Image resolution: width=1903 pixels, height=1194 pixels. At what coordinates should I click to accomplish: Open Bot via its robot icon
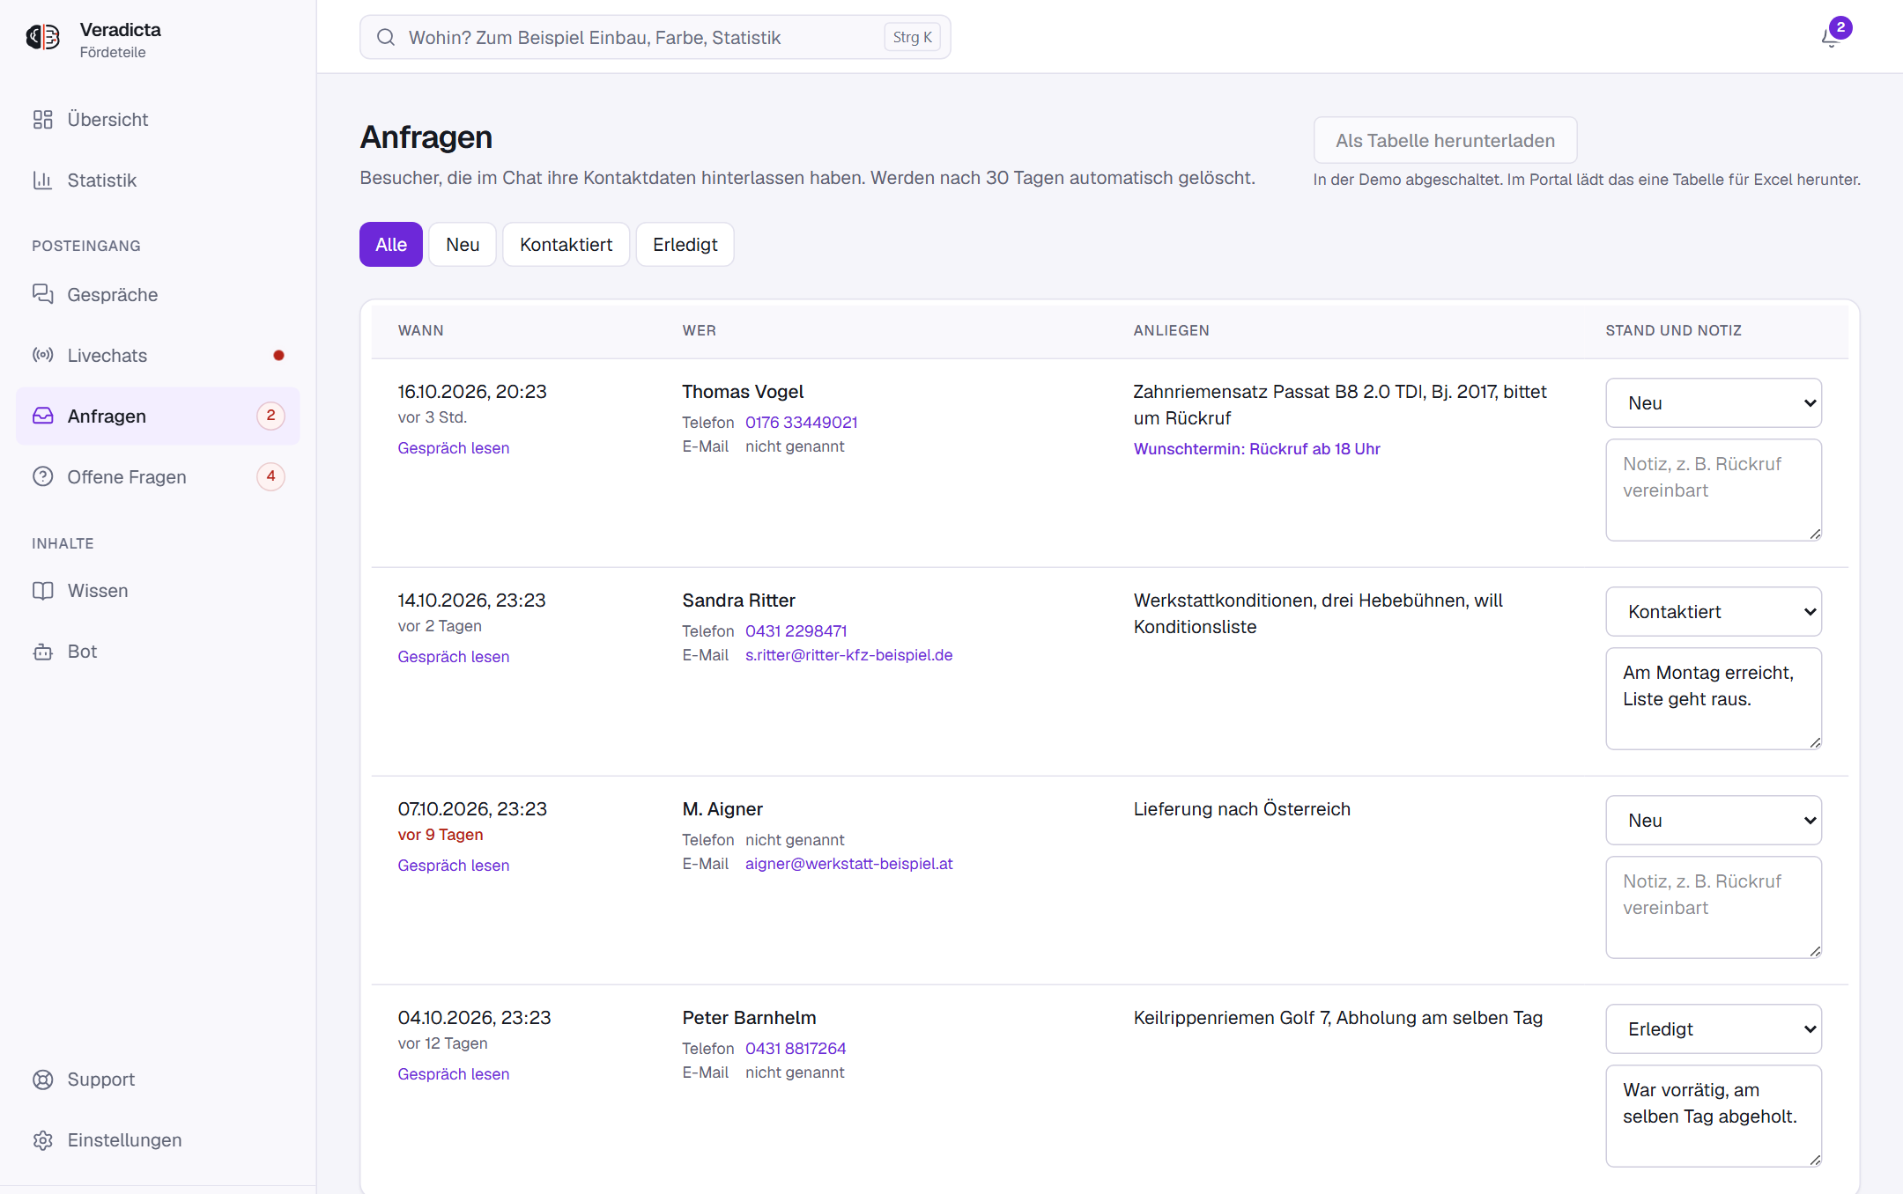pyautogui.click(x=43, y=652)
